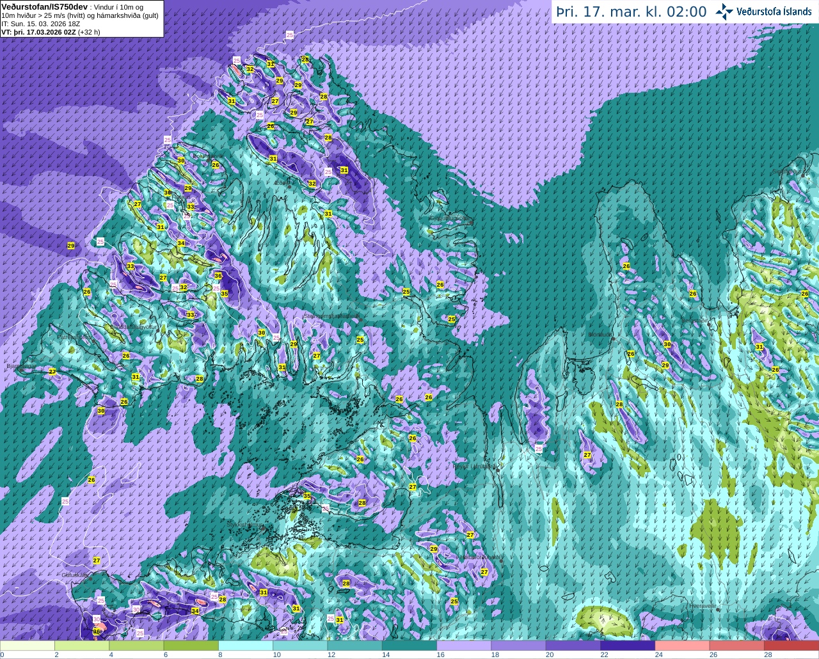Viewport: 819px width, 659px height.
Task: Click yellow gust marker 35 above Stykkishólmur
Action: pyautogui.click(x=307, y=496)
